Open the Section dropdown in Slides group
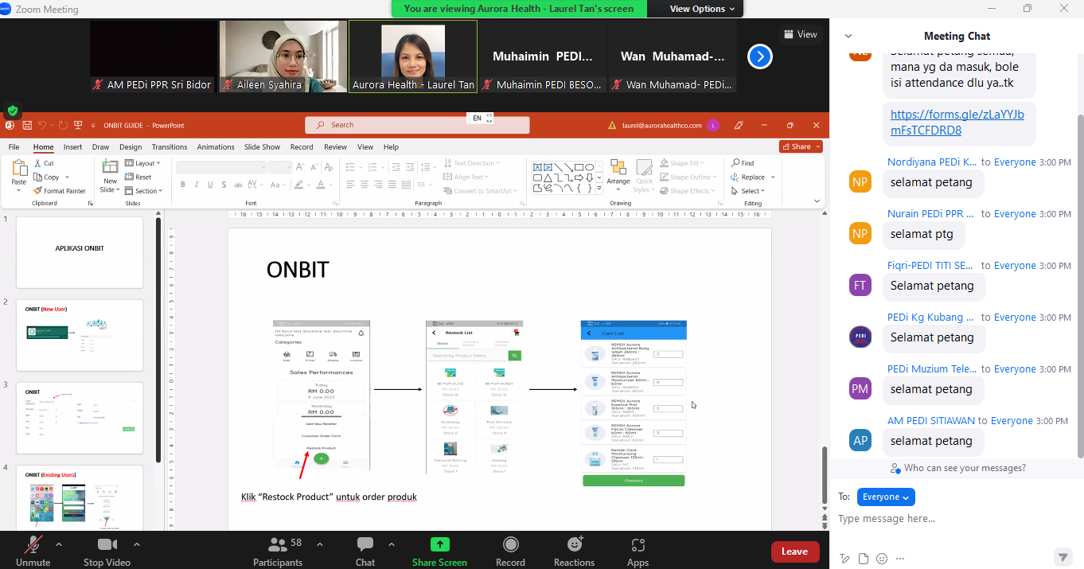1084x569 pixels. click(x=143, y=191)
